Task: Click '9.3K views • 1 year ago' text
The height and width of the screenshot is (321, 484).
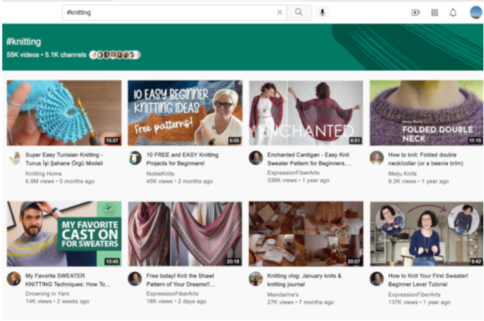Action: tap(419, 181)
